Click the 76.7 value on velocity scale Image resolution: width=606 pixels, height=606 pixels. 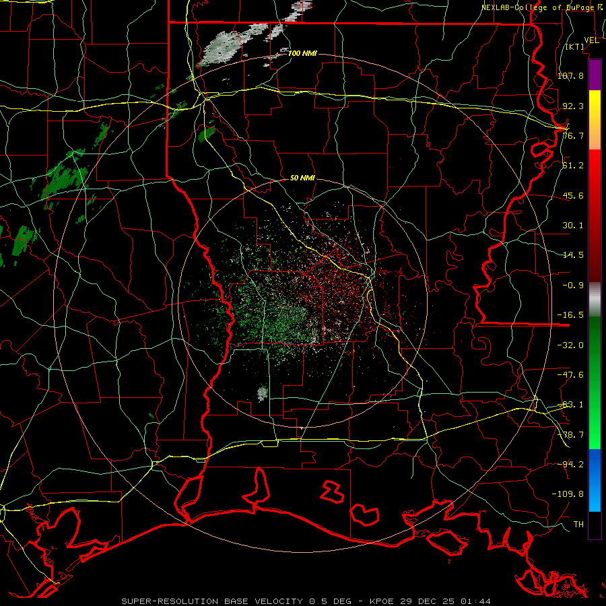(x=573, y=135)
